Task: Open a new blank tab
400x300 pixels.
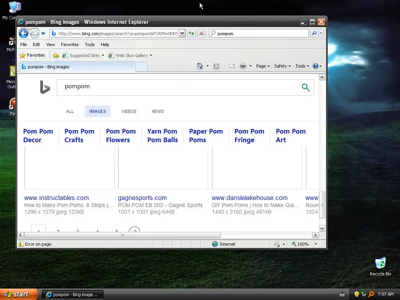Action: coord(141,67)
